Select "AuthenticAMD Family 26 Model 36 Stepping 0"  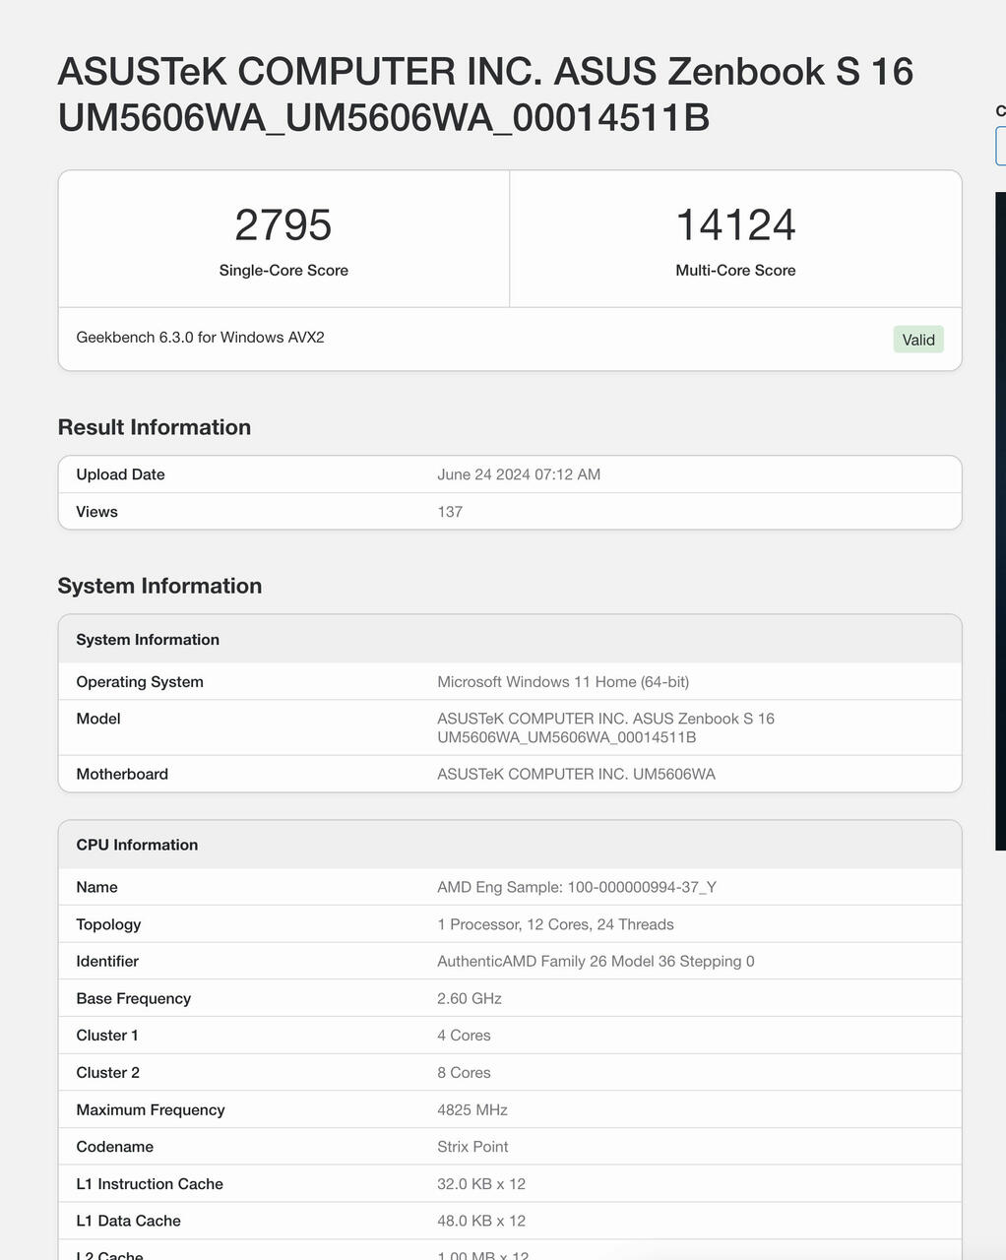597,962
